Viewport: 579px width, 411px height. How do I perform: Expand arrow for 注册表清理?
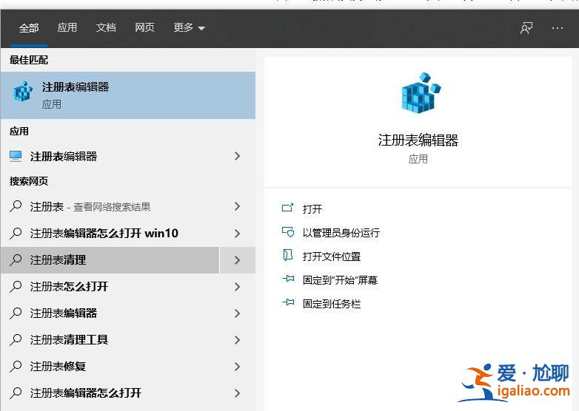point(238,260)
